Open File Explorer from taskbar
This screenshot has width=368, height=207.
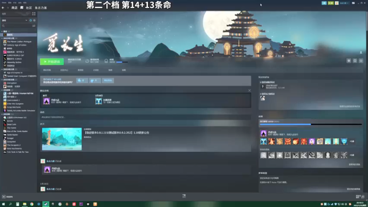click(24, 204)
